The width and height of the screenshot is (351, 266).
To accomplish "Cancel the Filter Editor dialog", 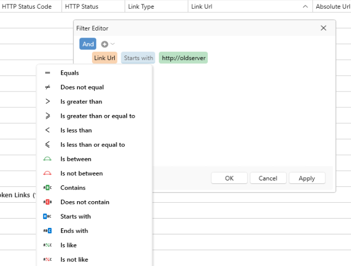I will pyautogui.click(x=268, y=178).
